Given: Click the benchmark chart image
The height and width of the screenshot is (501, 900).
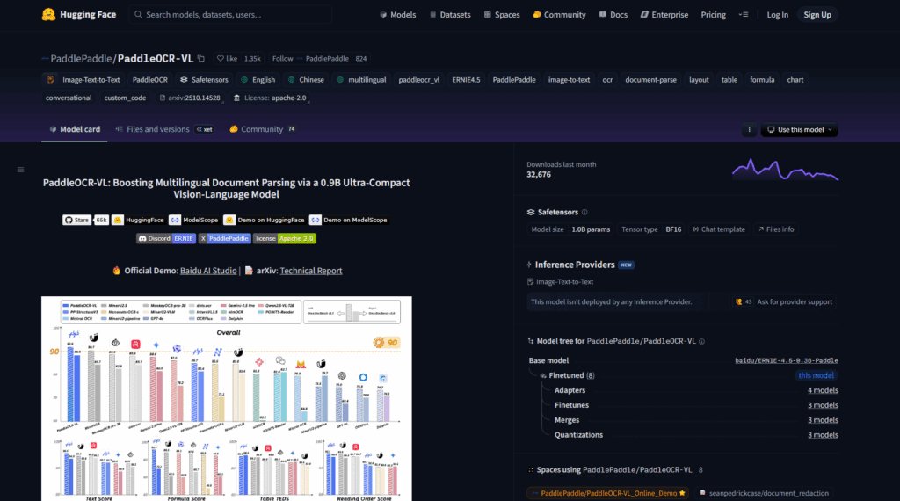Looking at the screenshot, I should (227, 398).
